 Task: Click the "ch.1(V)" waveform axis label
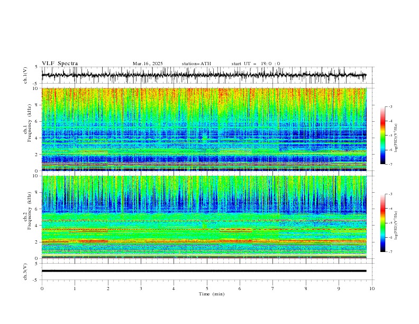(x=25, y=75)
